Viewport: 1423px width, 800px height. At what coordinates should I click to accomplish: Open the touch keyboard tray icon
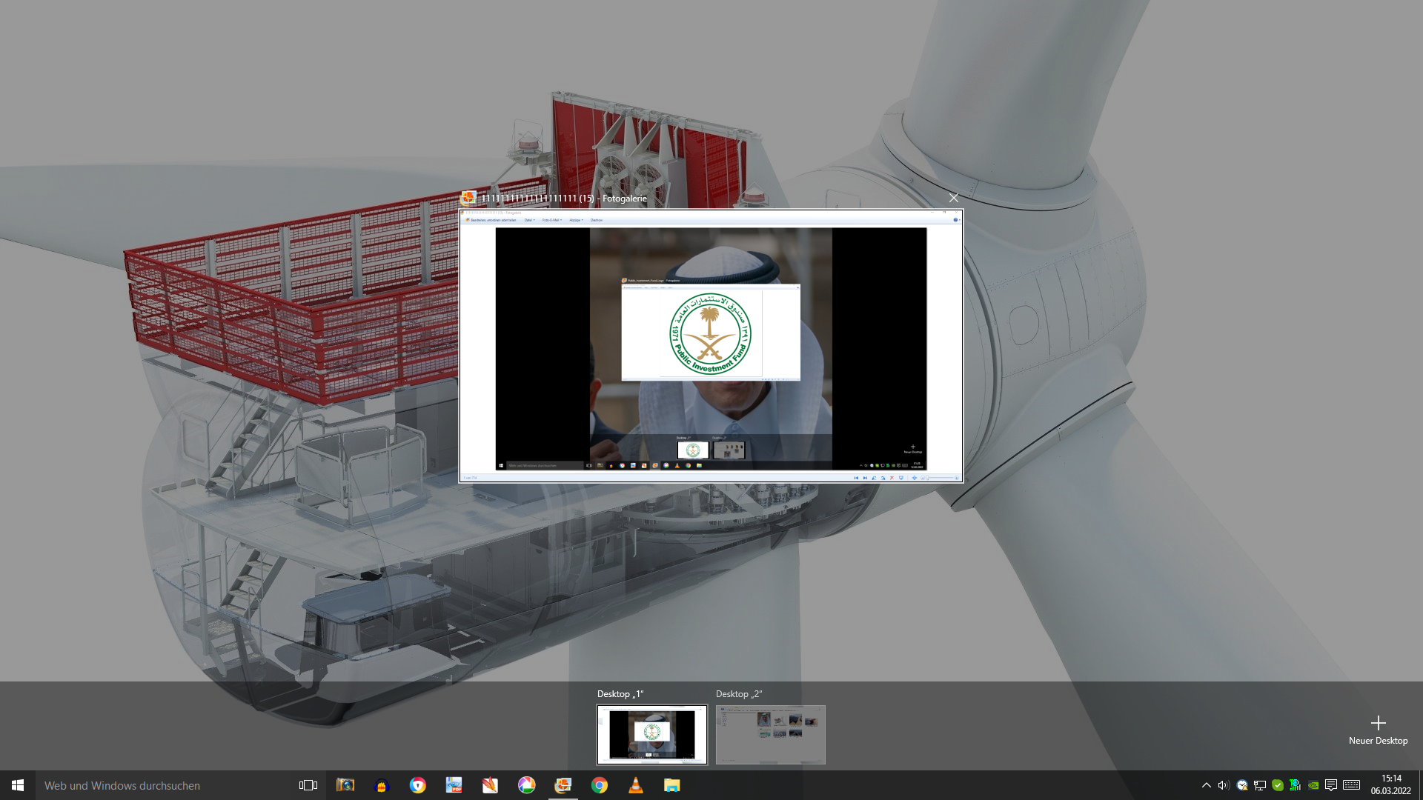(x=1351, y=785)
